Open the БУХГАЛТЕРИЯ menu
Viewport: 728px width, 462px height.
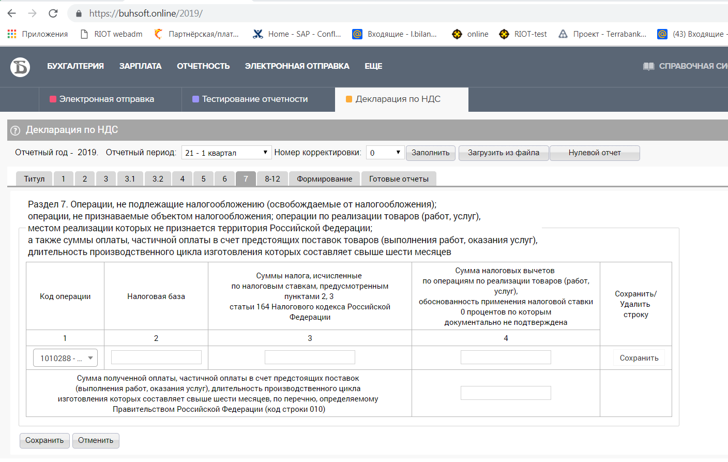pos(75,66)
